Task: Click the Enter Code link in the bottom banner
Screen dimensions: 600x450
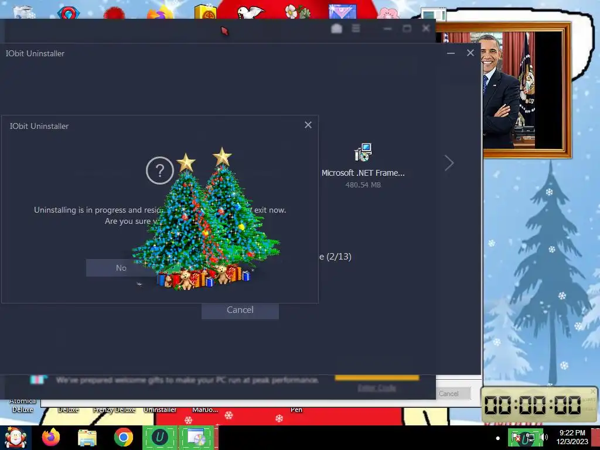Action: click(x=377, y=388)
